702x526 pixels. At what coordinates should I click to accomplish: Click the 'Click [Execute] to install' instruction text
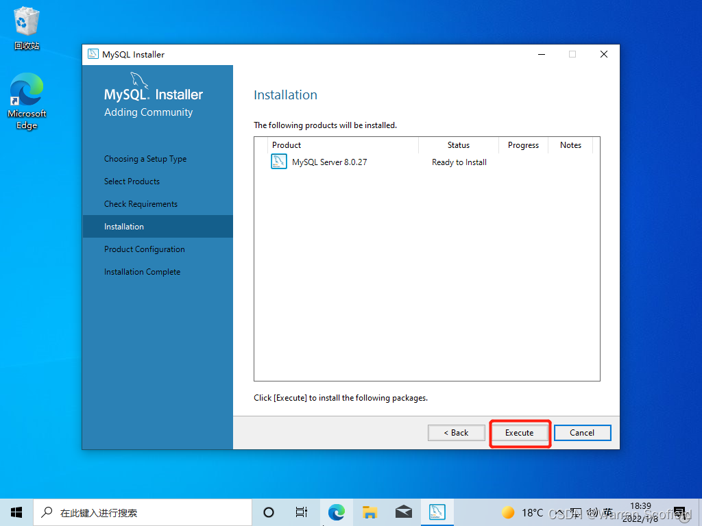coord(341,398)
